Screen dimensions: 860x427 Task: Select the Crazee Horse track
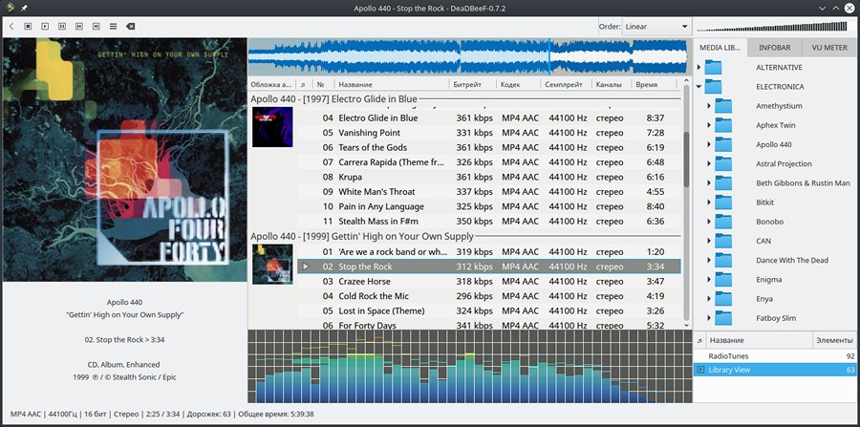coord(364,282)
